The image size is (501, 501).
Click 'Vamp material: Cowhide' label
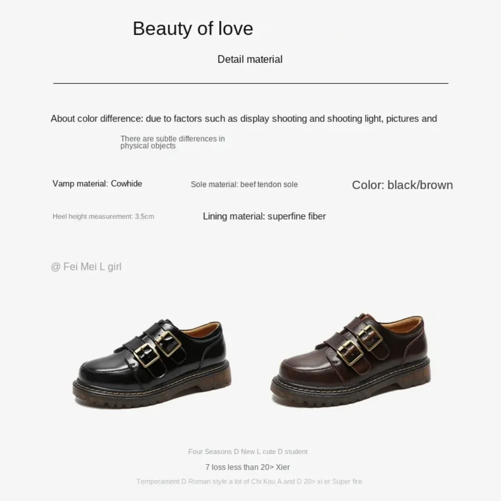click(97, 184)
